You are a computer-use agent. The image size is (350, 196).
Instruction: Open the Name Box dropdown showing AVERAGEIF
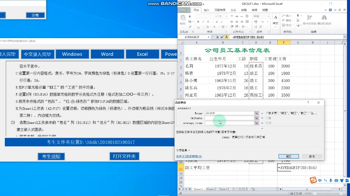click(208, 37)
